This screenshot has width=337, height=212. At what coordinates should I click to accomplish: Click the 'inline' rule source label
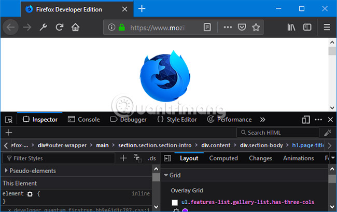tap(141, 193)
